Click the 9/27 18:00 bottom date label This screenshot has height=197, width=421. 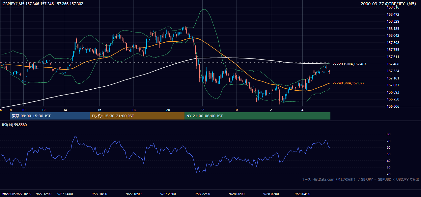pos(134,194)
